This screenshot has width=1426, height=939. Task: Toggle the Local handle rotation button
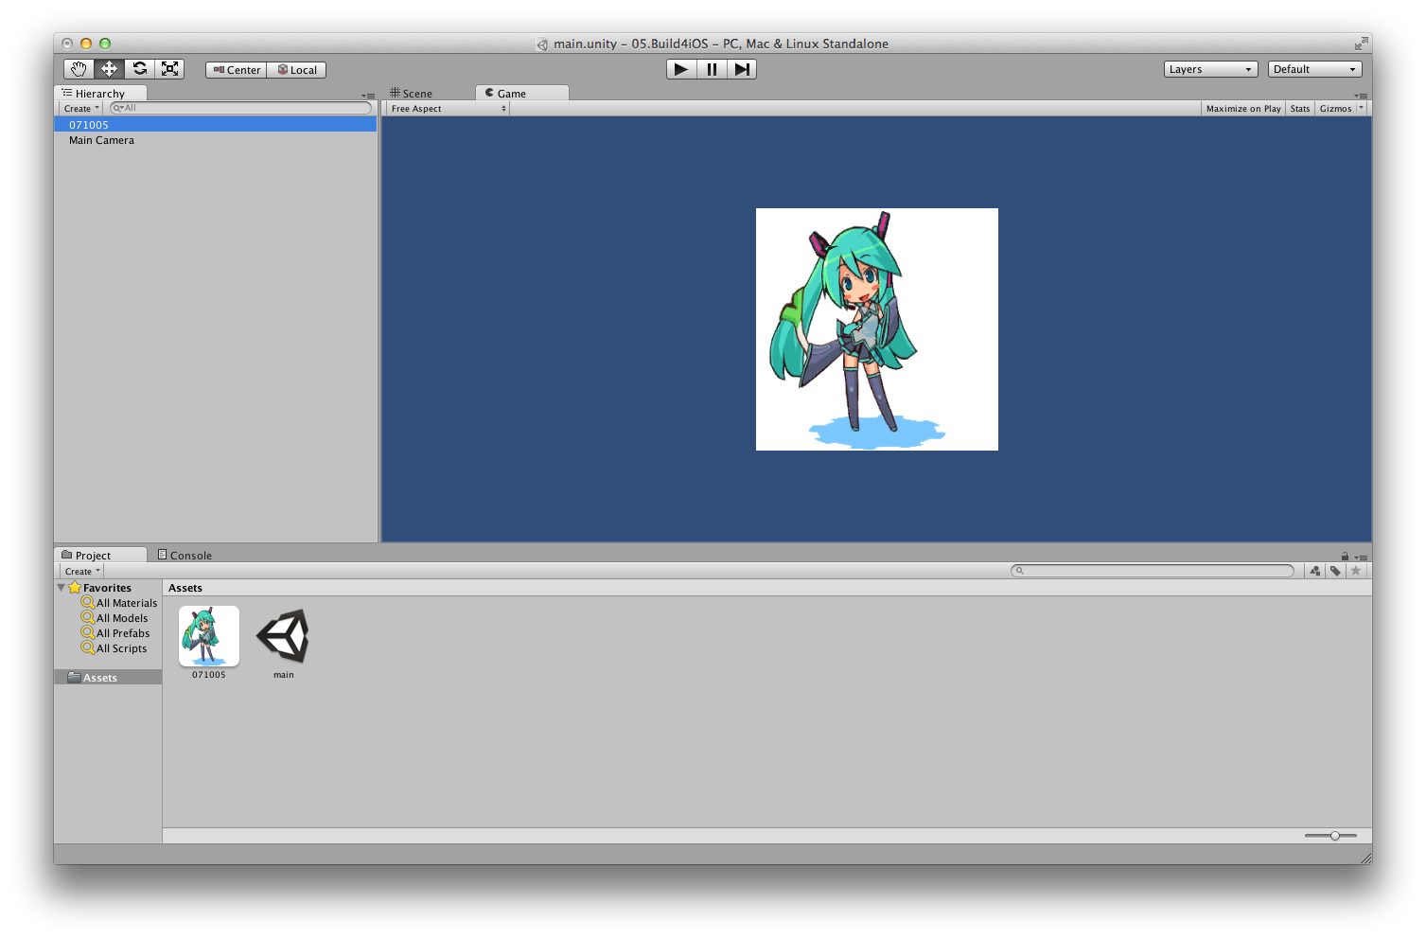[297, 70]
